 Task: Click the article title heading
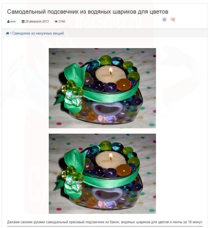tap(88, 12)
